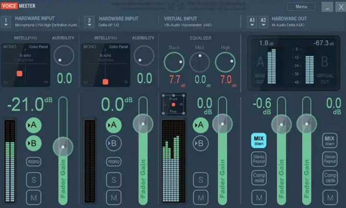Expand Hardware Input 1 device dropdown
Image resolution: width=346 pixels, height=208 pixels.
tap(6, 22)
